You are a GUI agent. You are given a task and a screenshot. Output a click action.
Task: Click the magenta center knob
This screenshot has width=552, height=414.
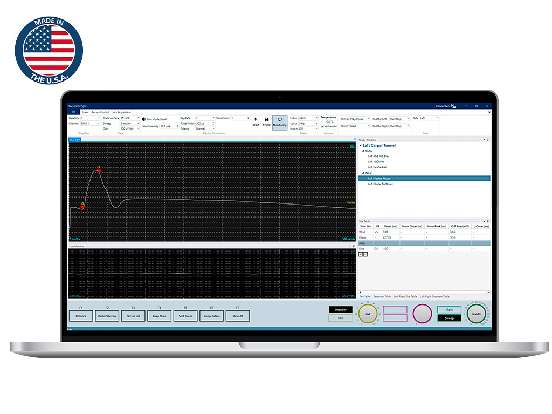pyautogui.click(x=422, y=314)
